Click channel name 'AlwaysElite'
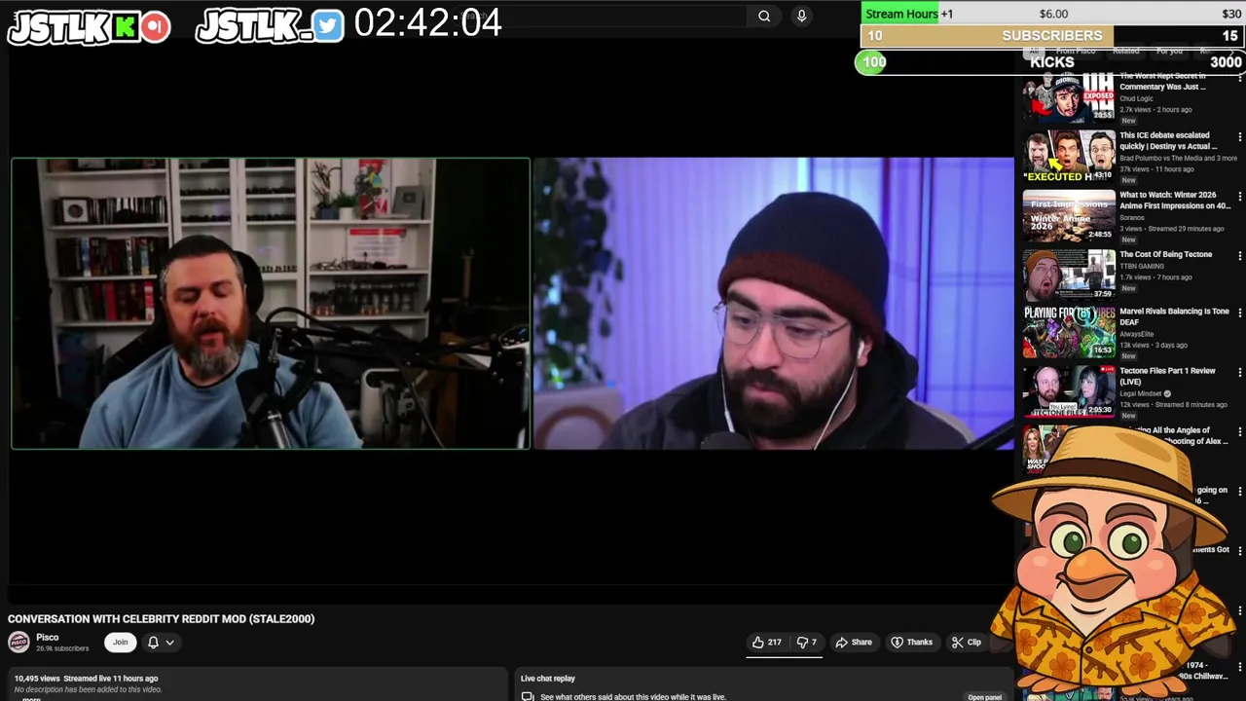The height and width of the screenshot is (701, 1246). (x=1136, y=334)
